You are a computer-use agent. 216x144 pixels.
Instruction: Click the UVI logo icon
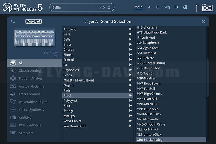pos(207,7)
